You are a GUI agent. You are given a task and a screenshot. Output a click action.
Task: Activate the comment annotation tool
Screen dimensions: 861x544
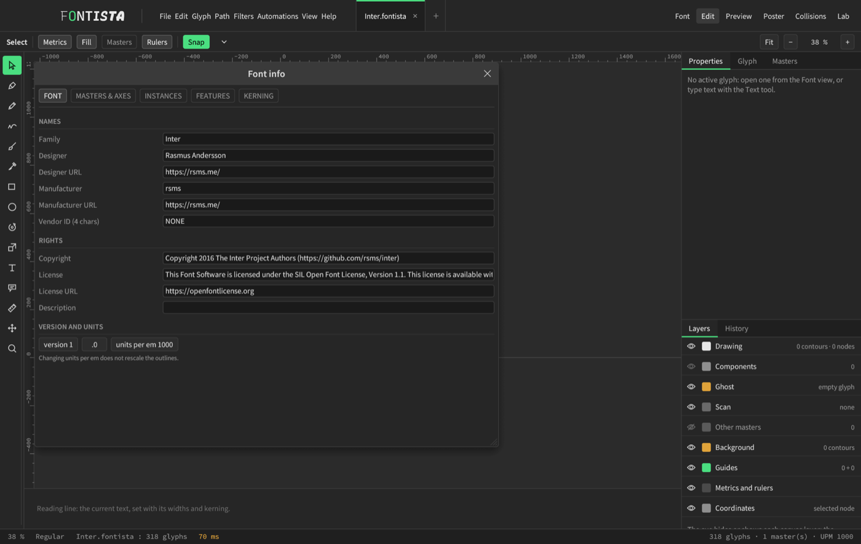click(x=12, y=288)
